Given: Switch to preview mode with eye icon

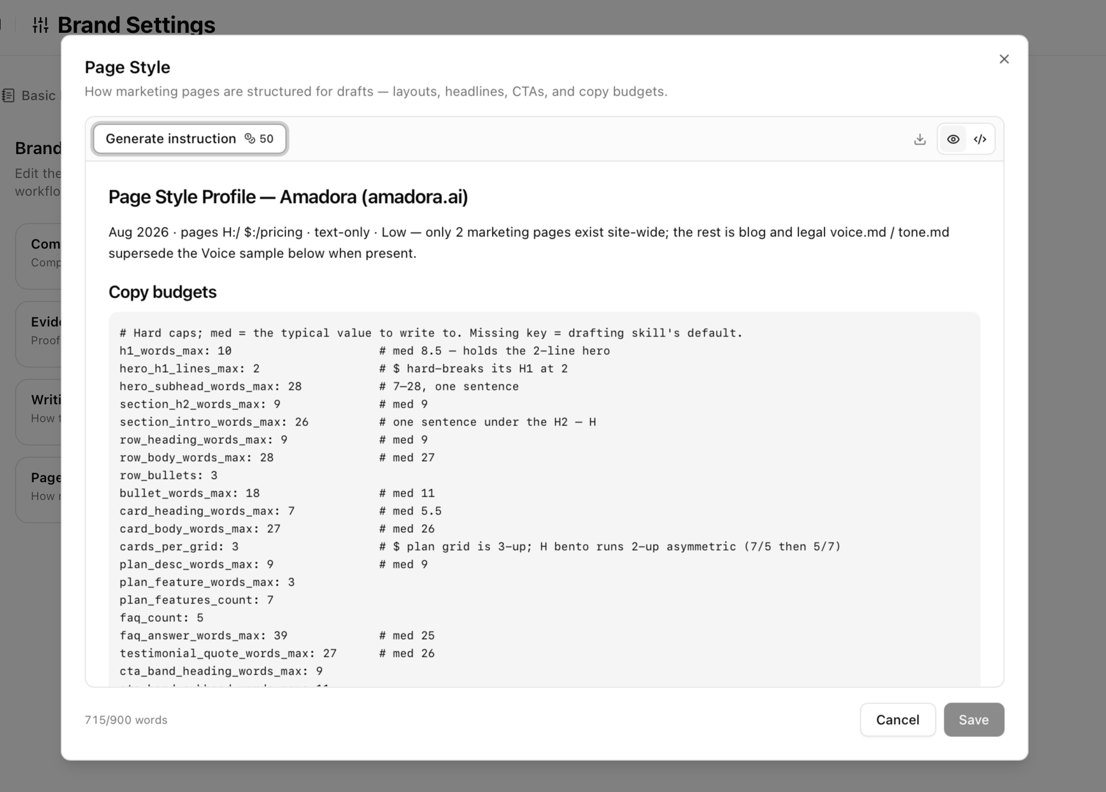Looking at the screenshot, I should pos(953,139).
